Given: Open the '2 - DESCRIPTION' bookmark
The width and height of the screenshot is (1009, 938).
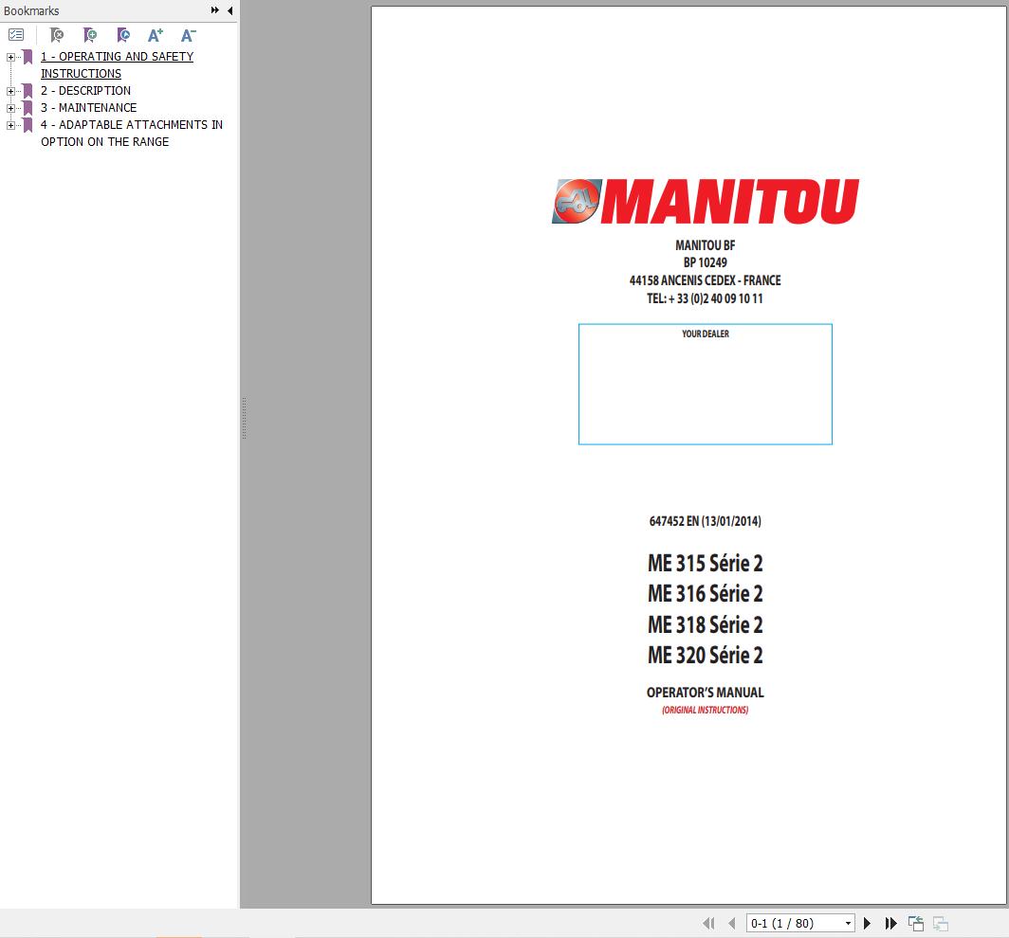Looking at the screenshot, I should pos(85,91).
